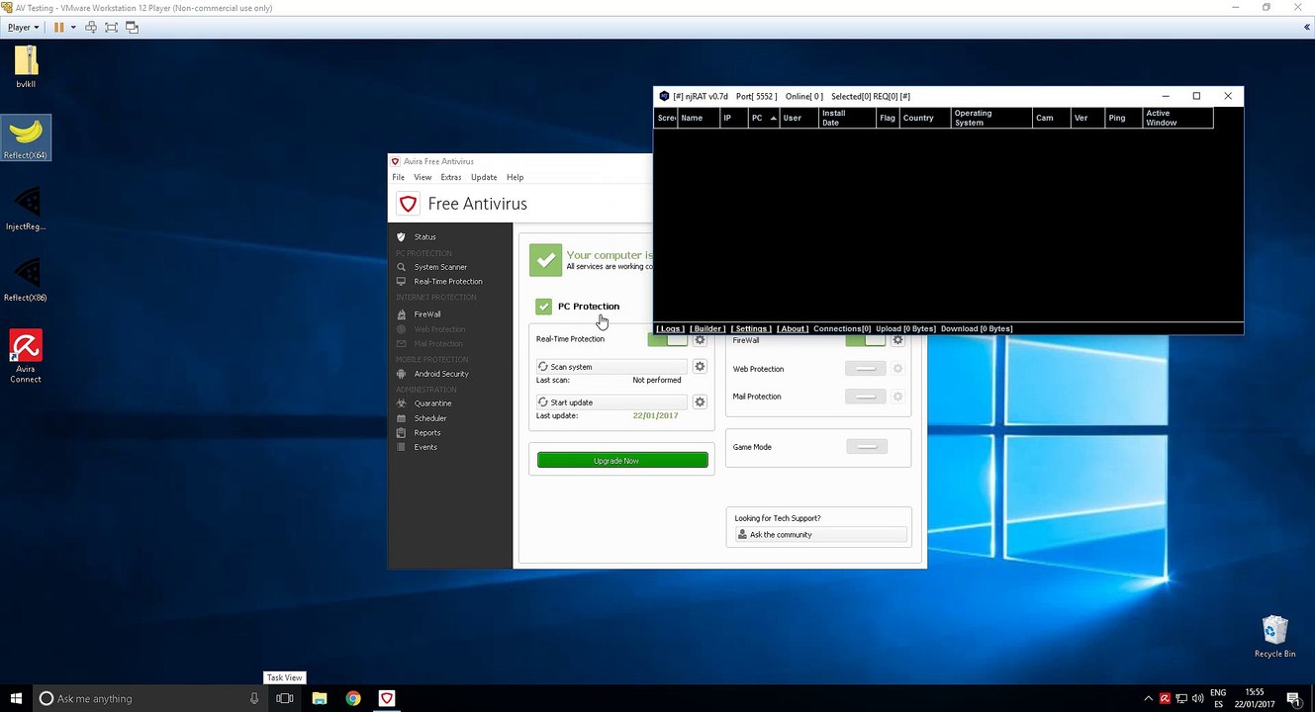The width and height of the screenshot is (1315, 712).
Task: Open njRAT About link
Action: 792,328
